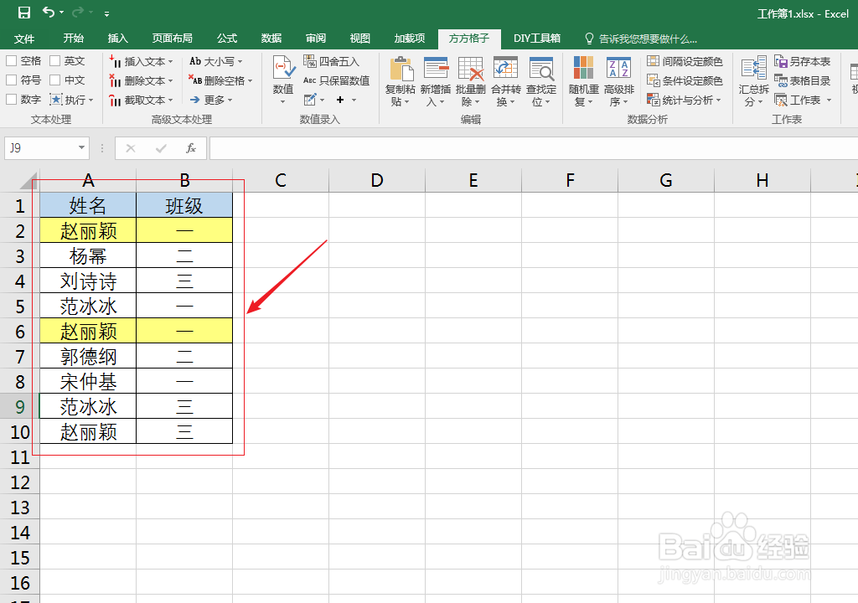This screenshot has width=858, height=603.
Task: Select 只保留数值 option
Action: 337,80
